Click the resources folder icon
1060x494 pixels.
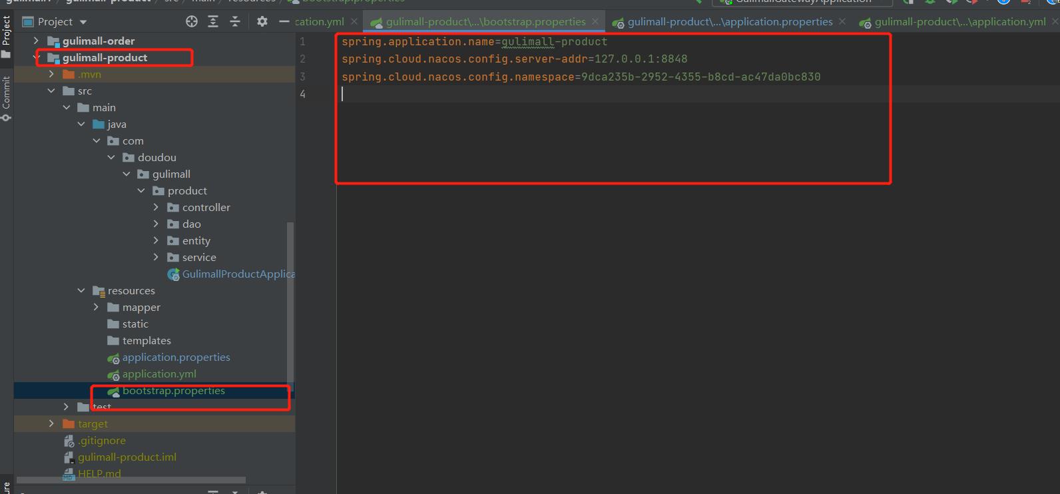coord(99,291)
